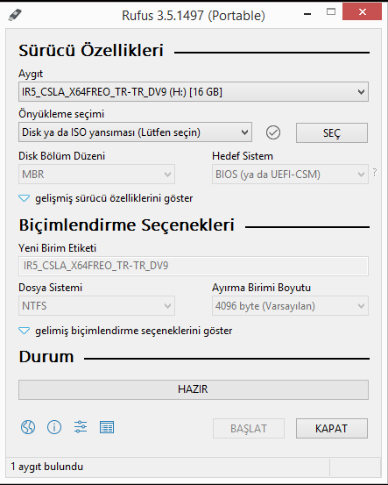The width and height of the screenshot is (388, 485).
Task: Open the Disk Bölüm Düzeni MBR dropdown
Action: tap(96, 175)
